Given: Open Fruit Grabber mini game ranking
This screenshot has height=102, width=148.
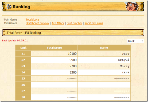Looking at the screenshot, I should [74, 23].
